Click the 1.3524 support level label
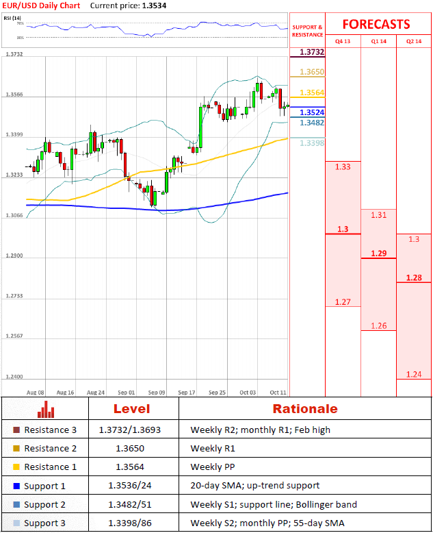Viewport: 433px width, 533px height. point(312,112)
